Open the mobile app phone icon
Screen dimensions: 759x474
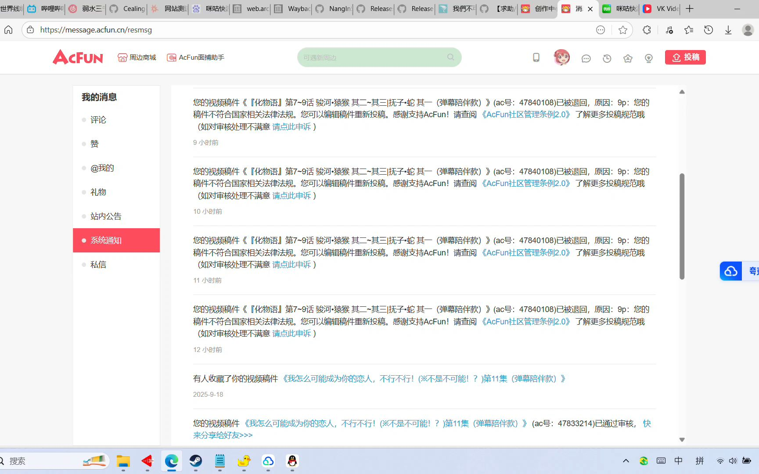tap(536, 57)
